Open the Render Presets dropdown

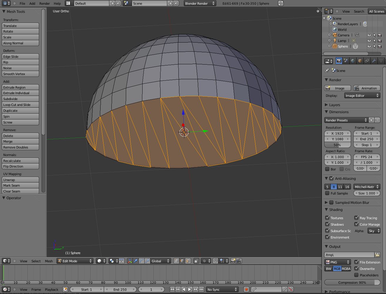click(x=346, y=120)
